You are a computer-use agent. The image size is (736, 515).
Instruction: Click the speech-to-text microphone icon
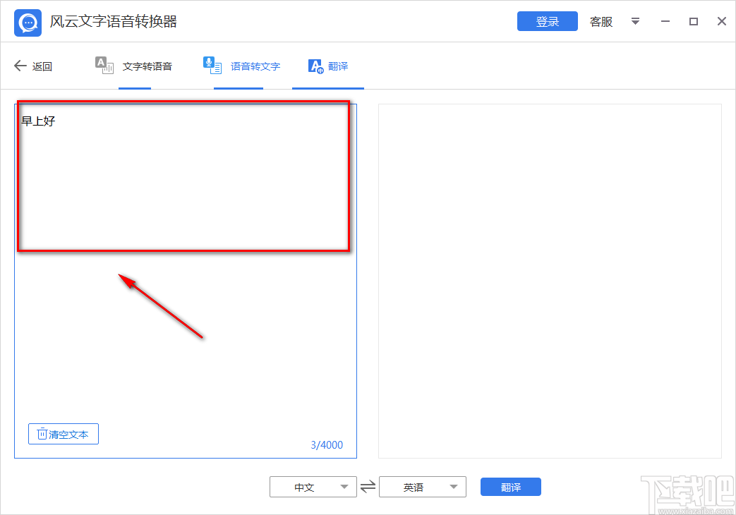[212, 65]
